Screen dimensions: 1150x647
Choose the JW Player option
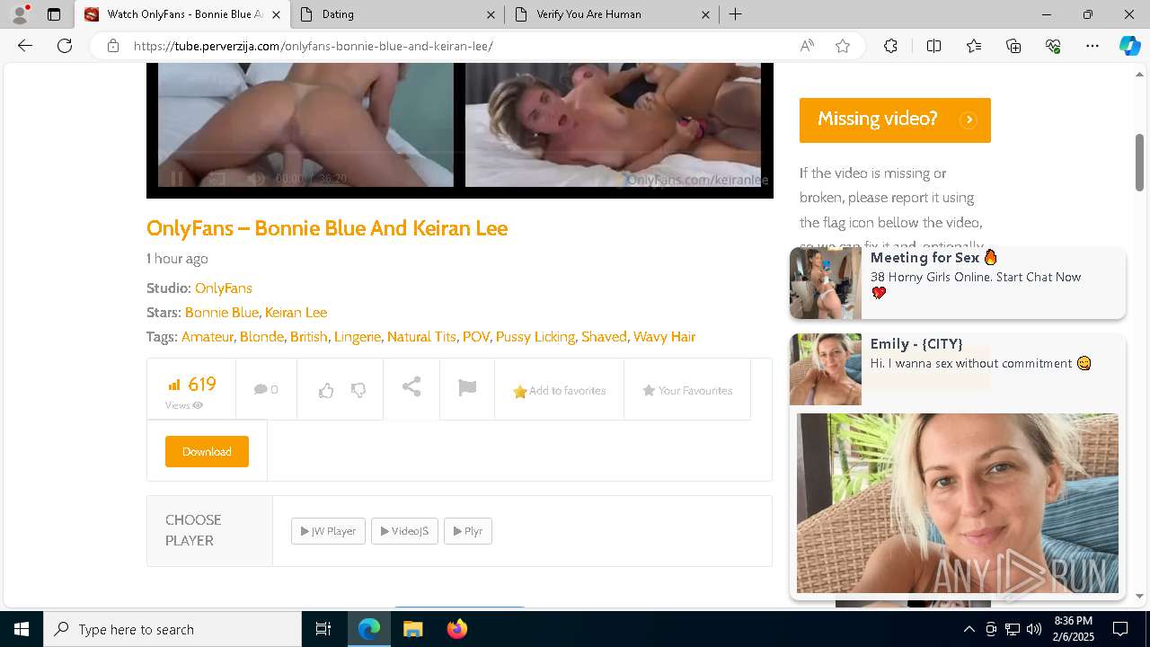(x=328, y=531)
